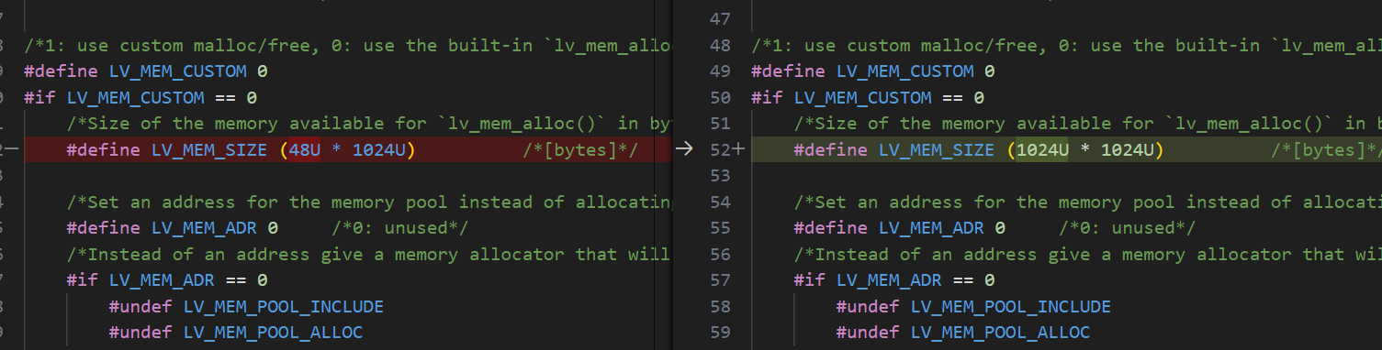Click the minus marker on the removed line

(x=15, y=149)
